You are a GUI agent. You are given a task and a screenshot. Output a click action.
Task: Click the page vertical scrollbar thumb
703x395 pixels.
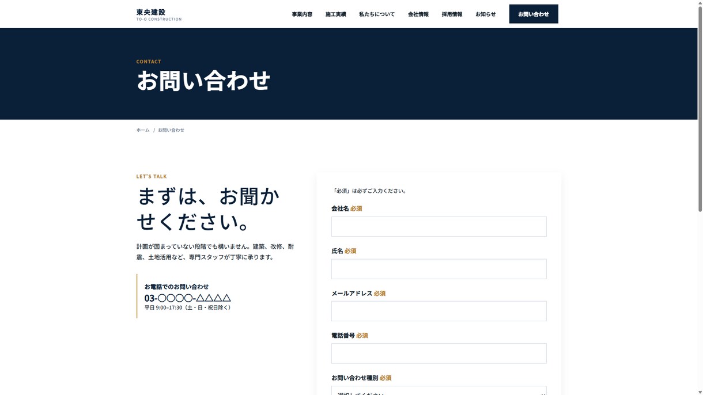click(700, 109)
